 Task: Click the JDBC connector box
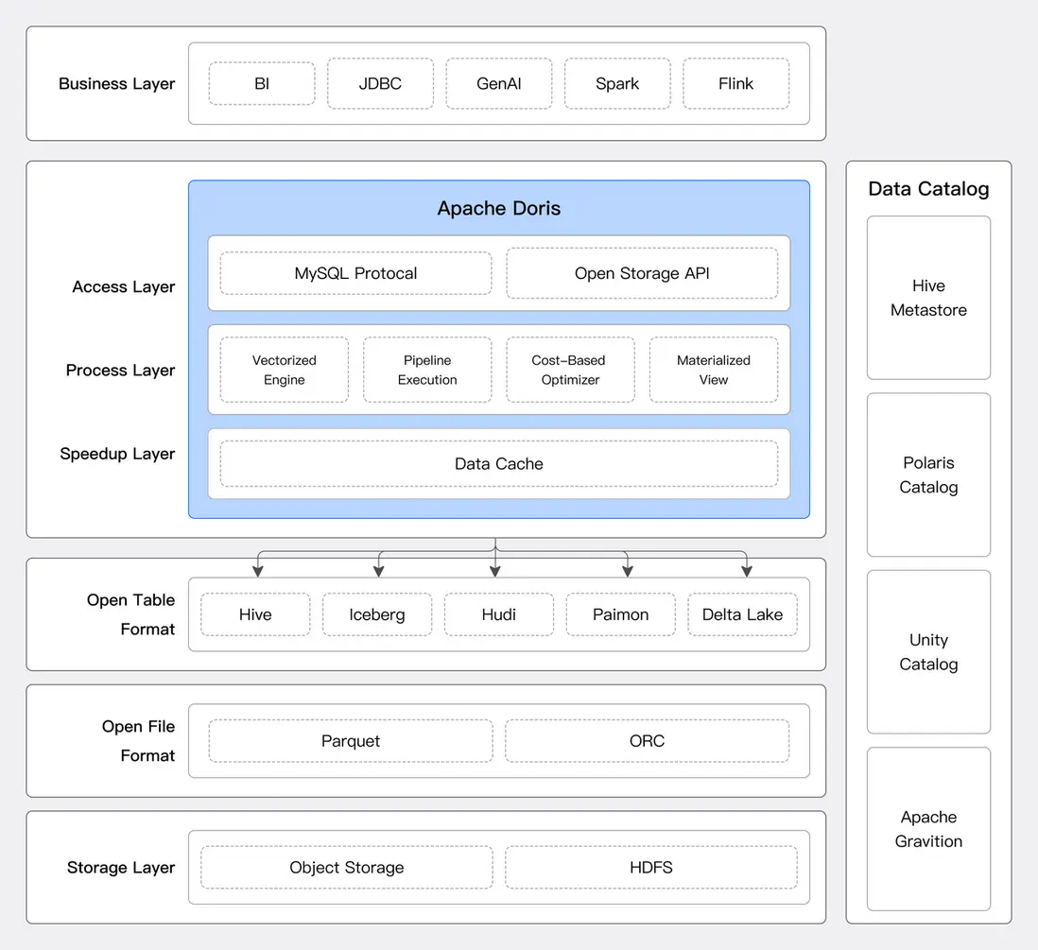(380, 83)
